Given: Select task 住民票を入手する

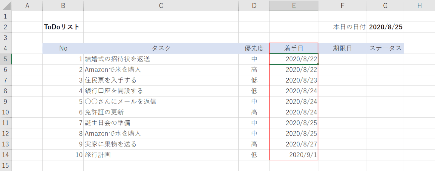Looking at the screenshot, I should [x=161, y=80].
